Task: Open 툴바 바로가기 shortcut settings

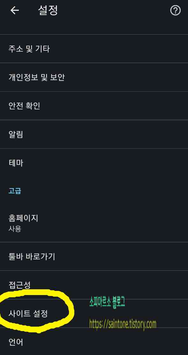Action: point(32,256)
